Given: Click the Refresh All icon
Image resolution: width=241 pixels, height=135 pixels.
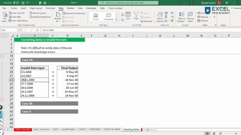Looking at the screenshot, I should (58, 15).
